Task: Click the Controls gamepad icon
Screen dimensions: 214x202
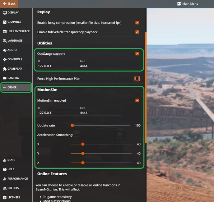Action: (x=5, y=59)
